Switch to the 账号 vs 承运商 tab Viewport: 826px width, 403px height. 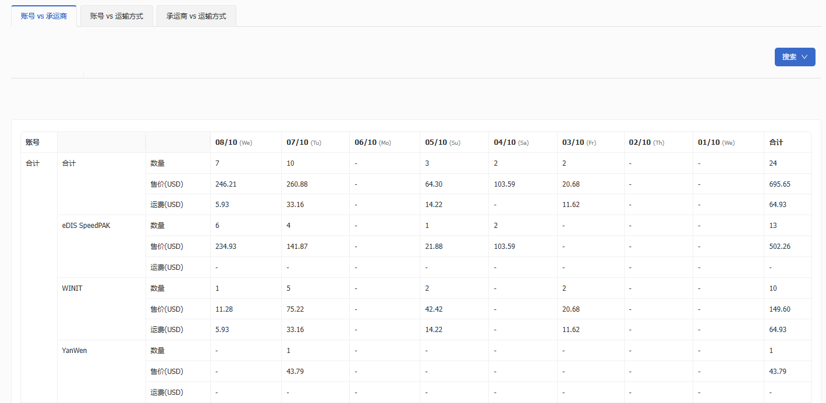[44, 16]
